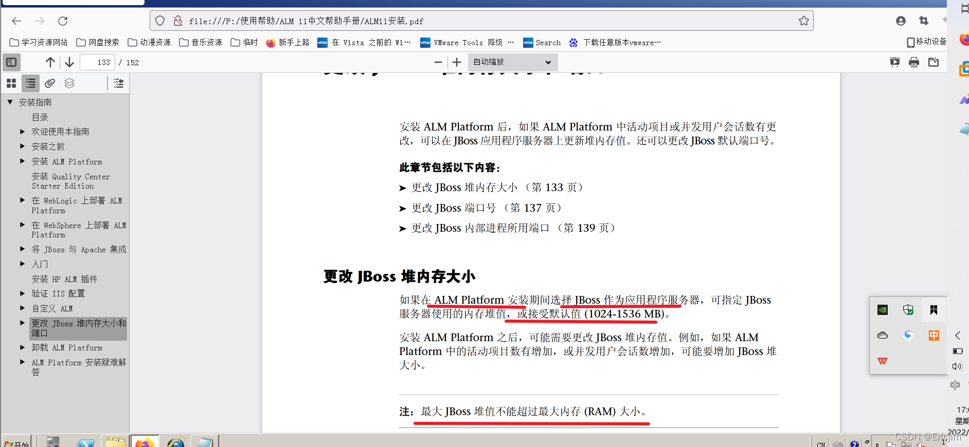969x447 pixels.
Task: Go to previous PDF page arrow
Action: 50,62
